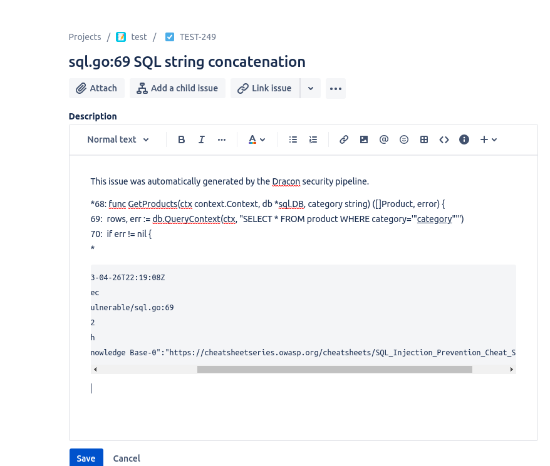The height and width of the screenshot is (466, 550).
Task: Go to the Projects breadcrumb
Action: pyautogui.click(x=85, y=37)
